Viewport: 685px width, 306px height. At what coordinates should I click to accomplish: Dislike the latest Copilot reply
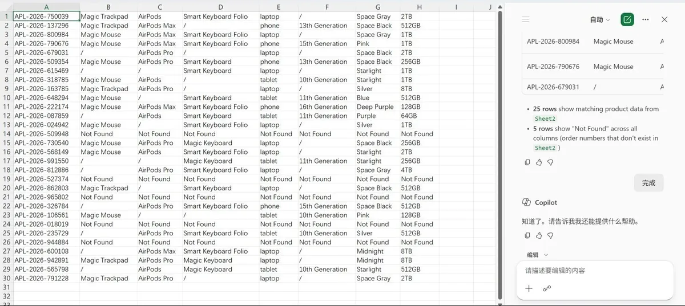(x=550, y=235)
